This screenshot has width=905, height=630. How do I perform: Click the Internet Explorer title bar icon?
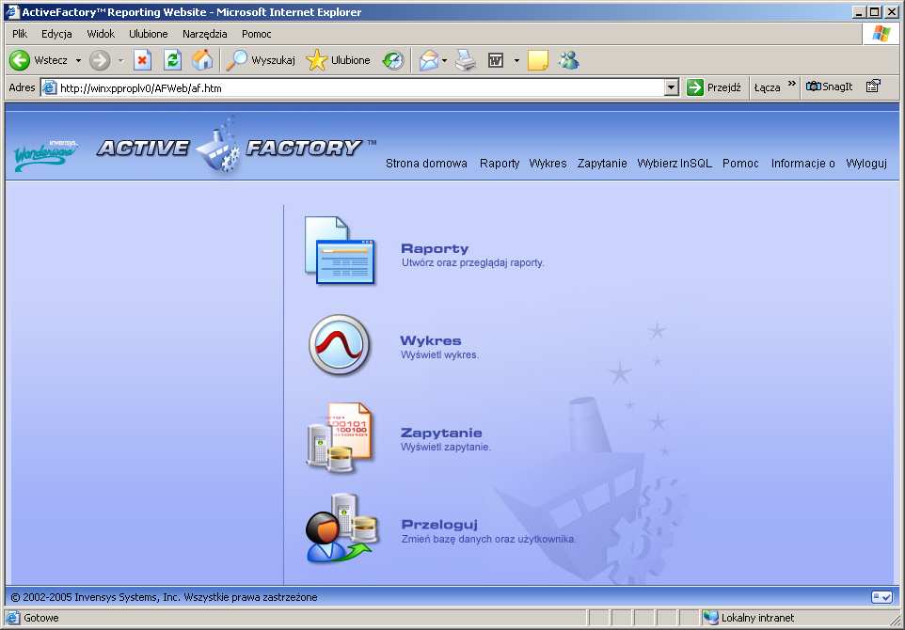tap(12, 12)
